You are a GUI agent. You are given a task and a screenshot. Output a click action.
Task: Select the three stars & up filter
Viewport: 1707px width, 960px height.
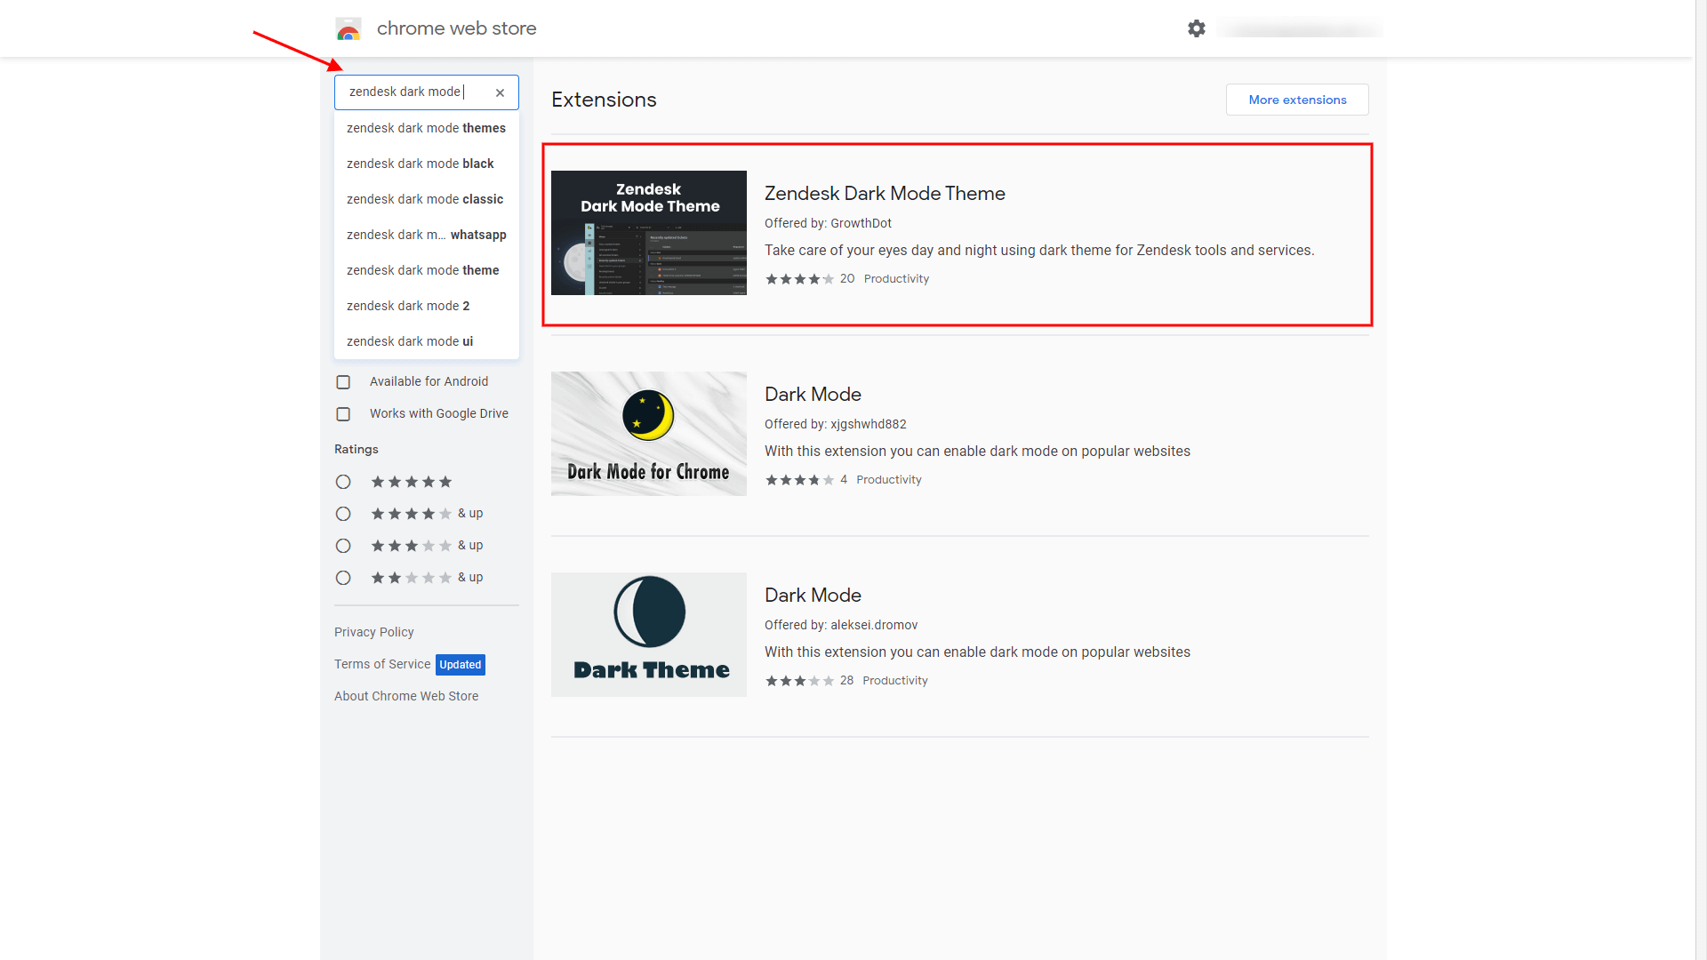343,546
